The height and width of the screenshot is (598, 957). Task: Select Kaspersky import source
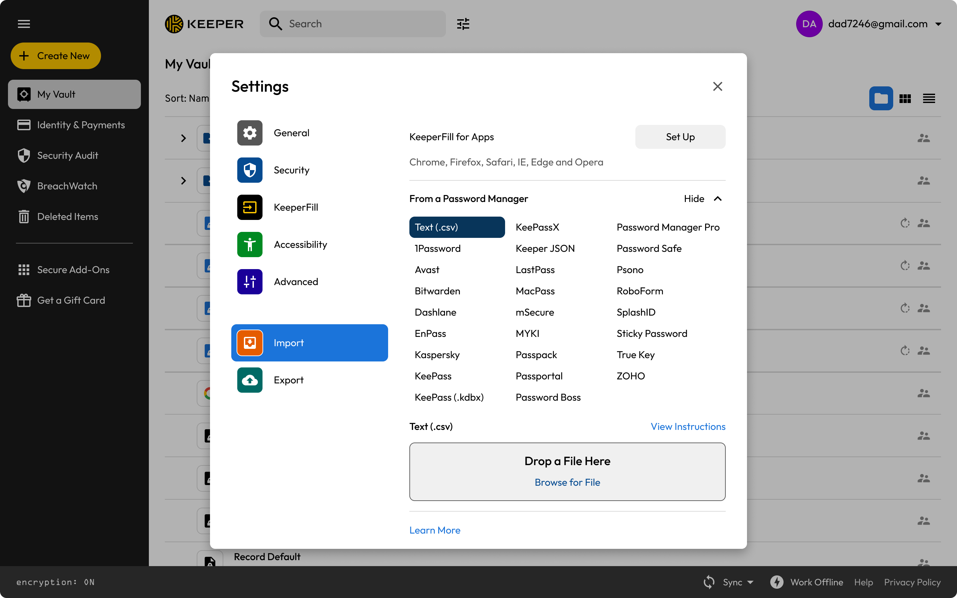point(437,355)
